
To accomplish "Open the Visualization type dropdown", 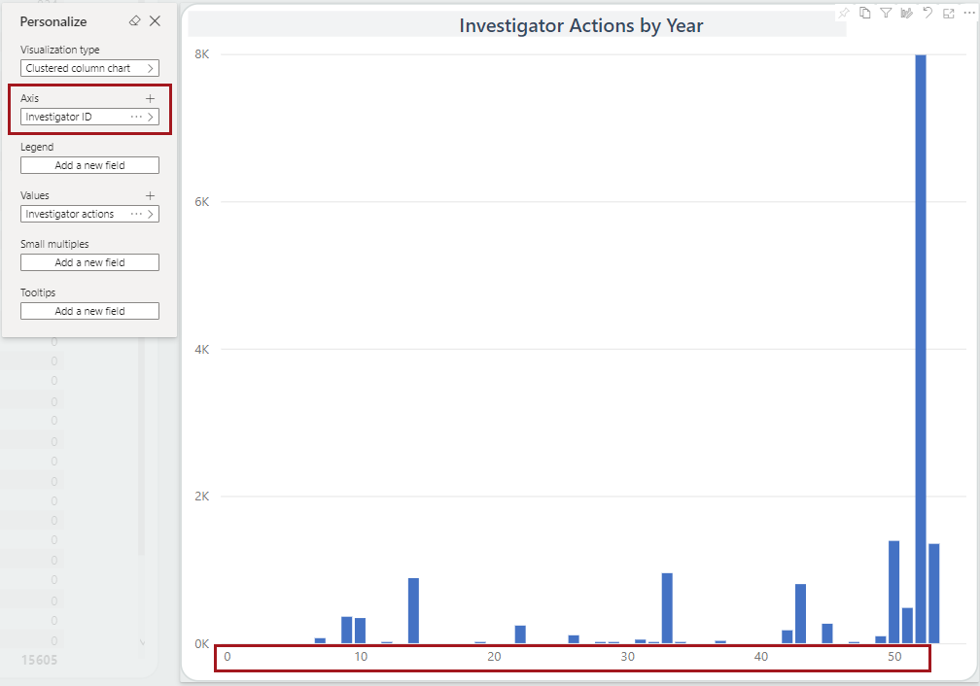I will (89, 68).
